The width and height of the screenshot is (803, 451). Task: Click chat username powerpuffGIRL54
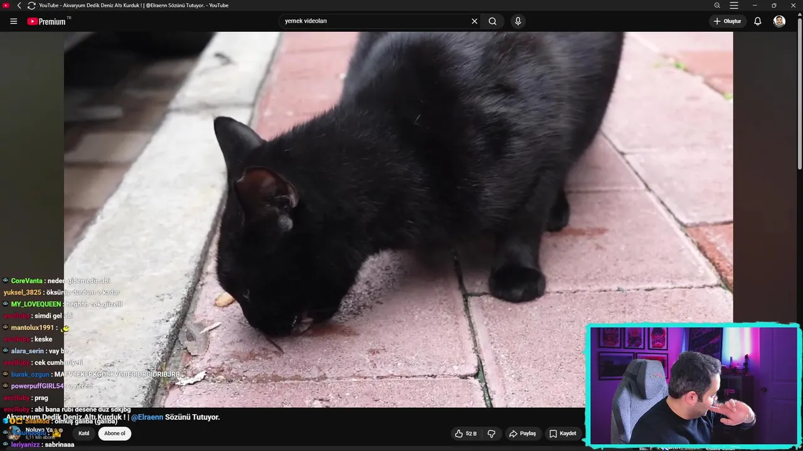pyautogui.click(x=37, y=386)
